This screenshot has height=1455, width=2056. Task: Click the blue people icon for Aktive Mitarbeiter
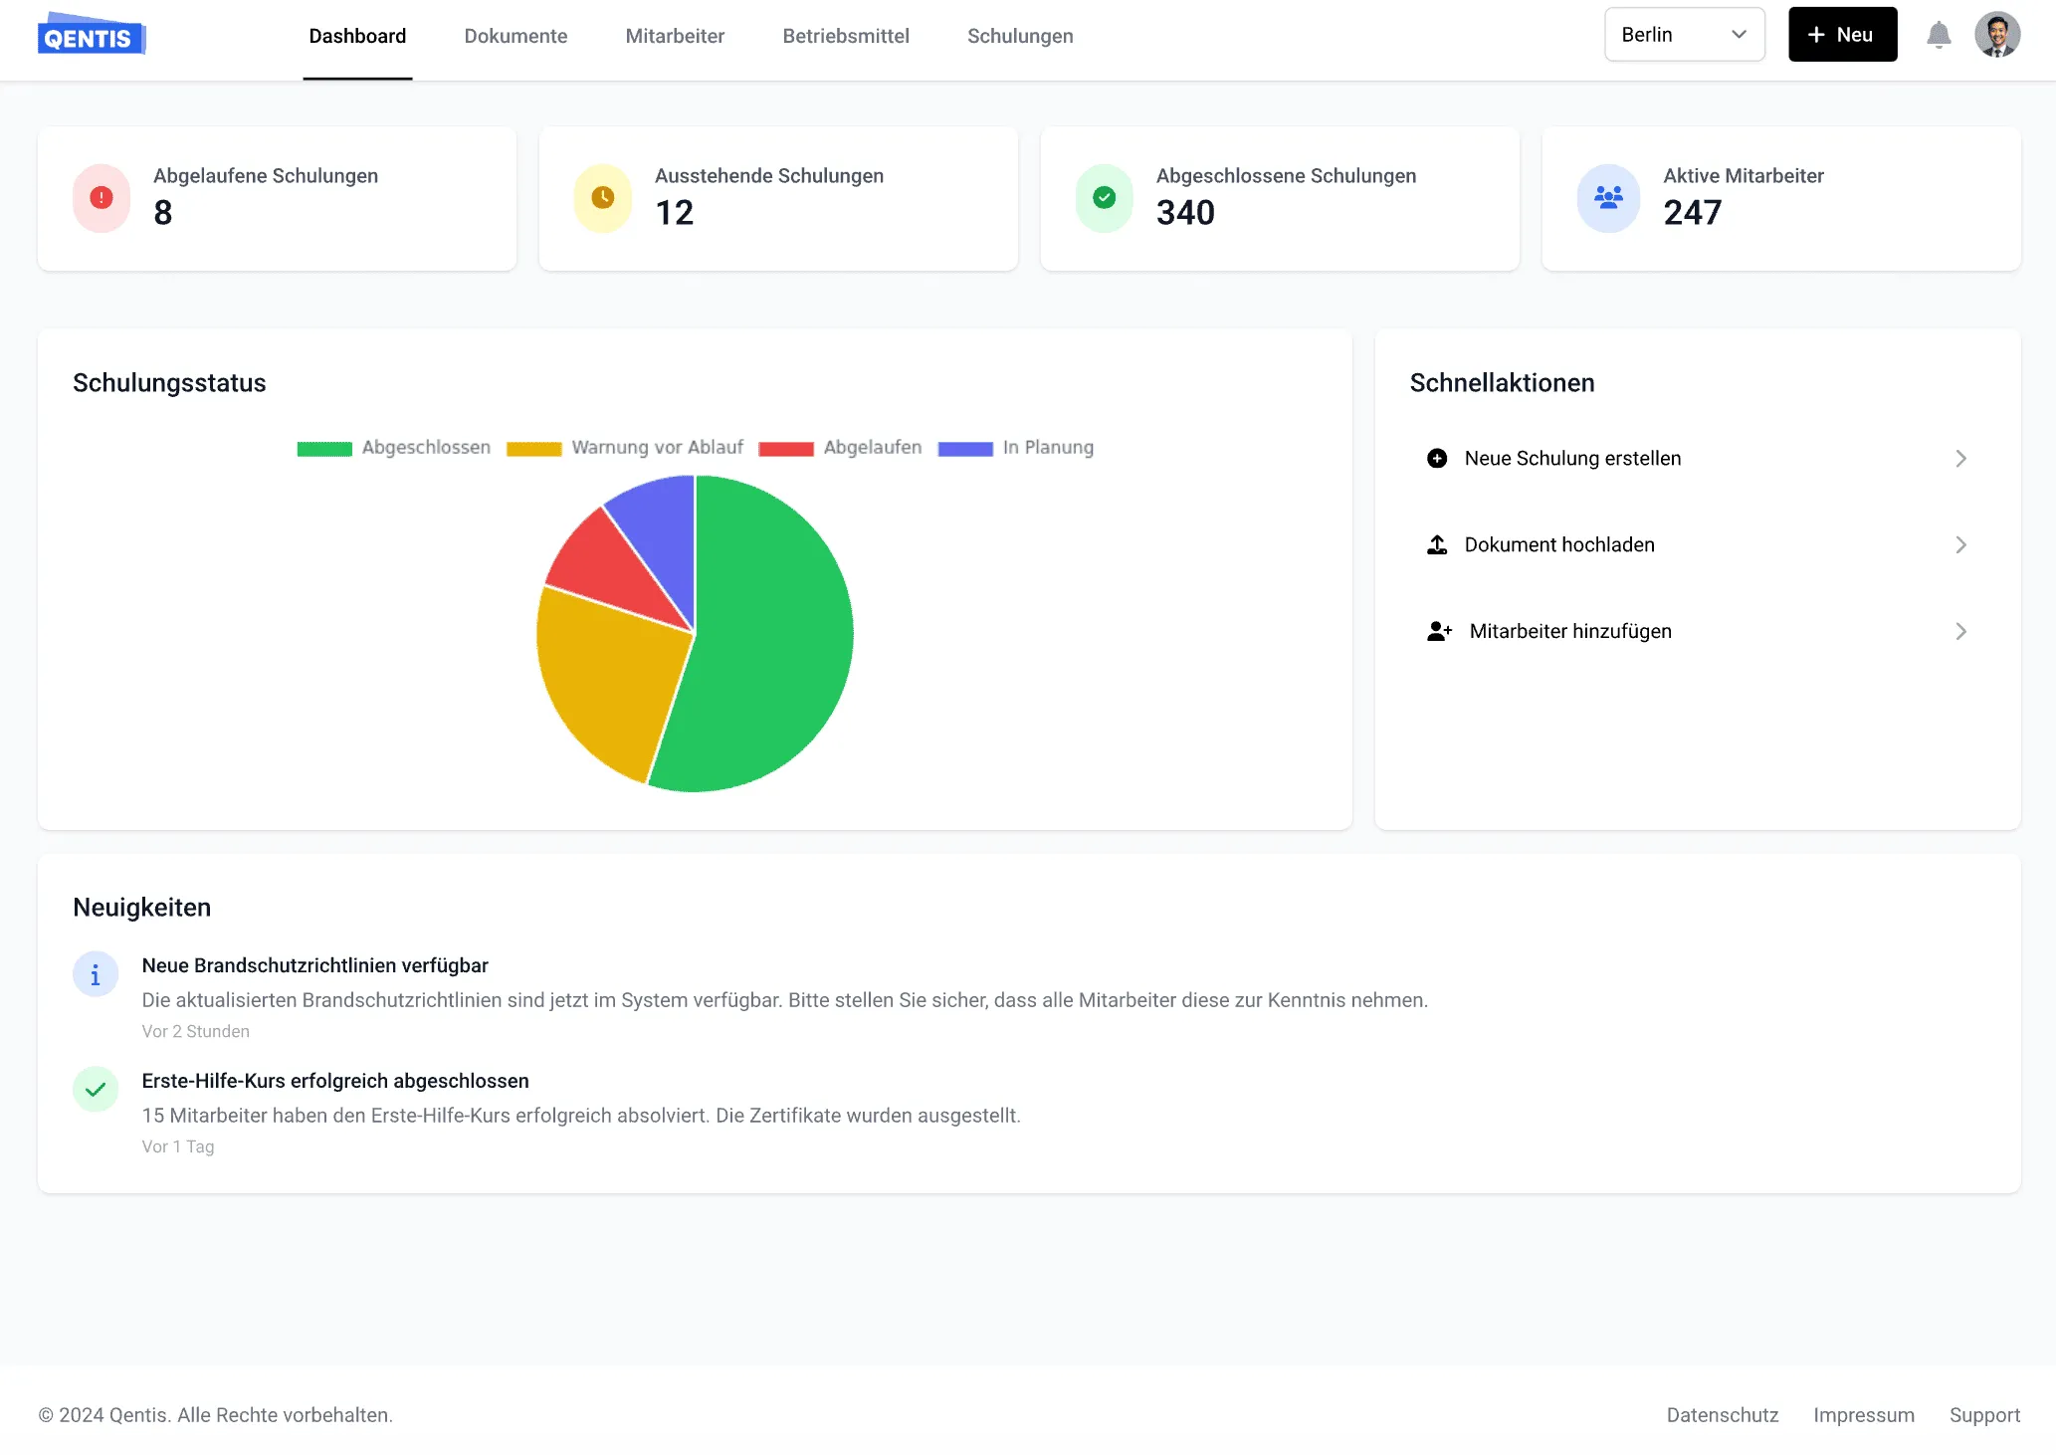(1608, 198)
